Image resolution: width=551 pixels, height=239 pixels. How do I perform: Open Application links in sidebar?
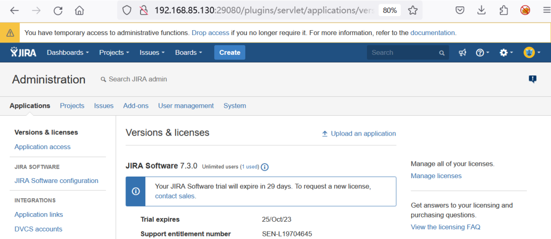[x=39, y=214]
